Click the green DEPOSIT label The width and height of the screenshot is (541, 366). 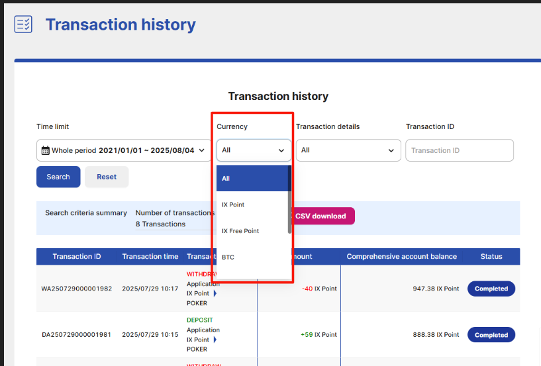click(200, 320)
